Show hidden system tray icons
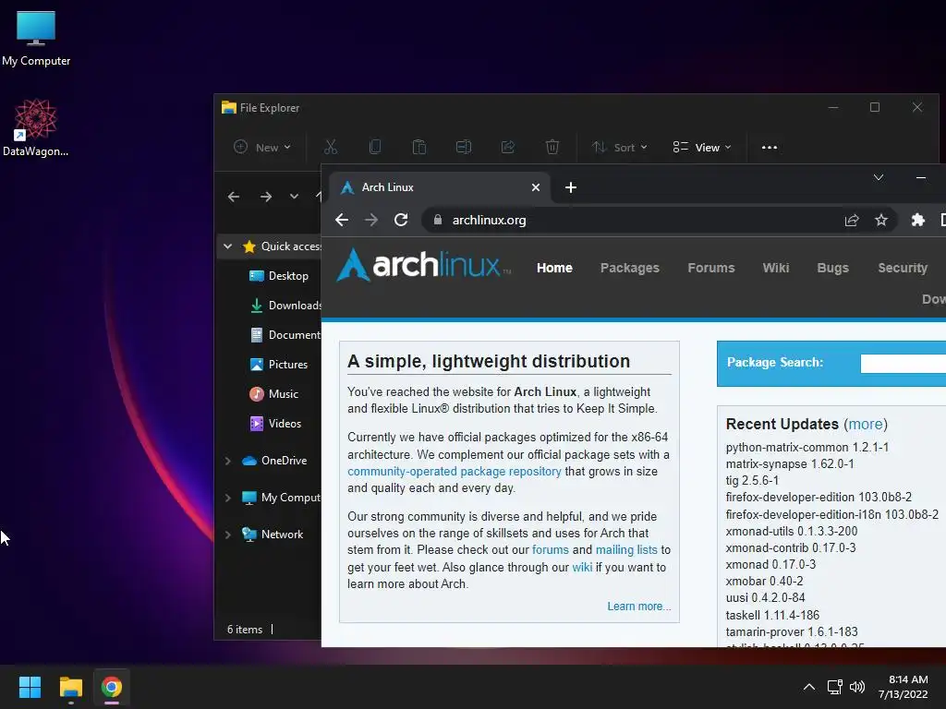 click(x=809, y=687)
